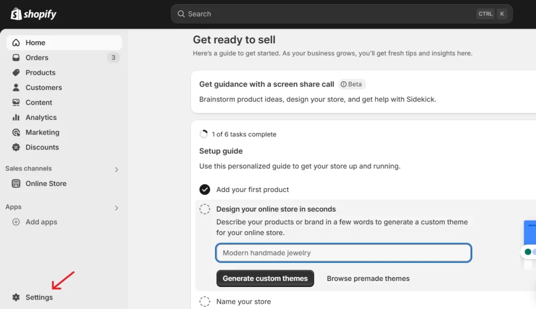Open the Orders section icon
536x309 pixels.
tap(16, 58)
